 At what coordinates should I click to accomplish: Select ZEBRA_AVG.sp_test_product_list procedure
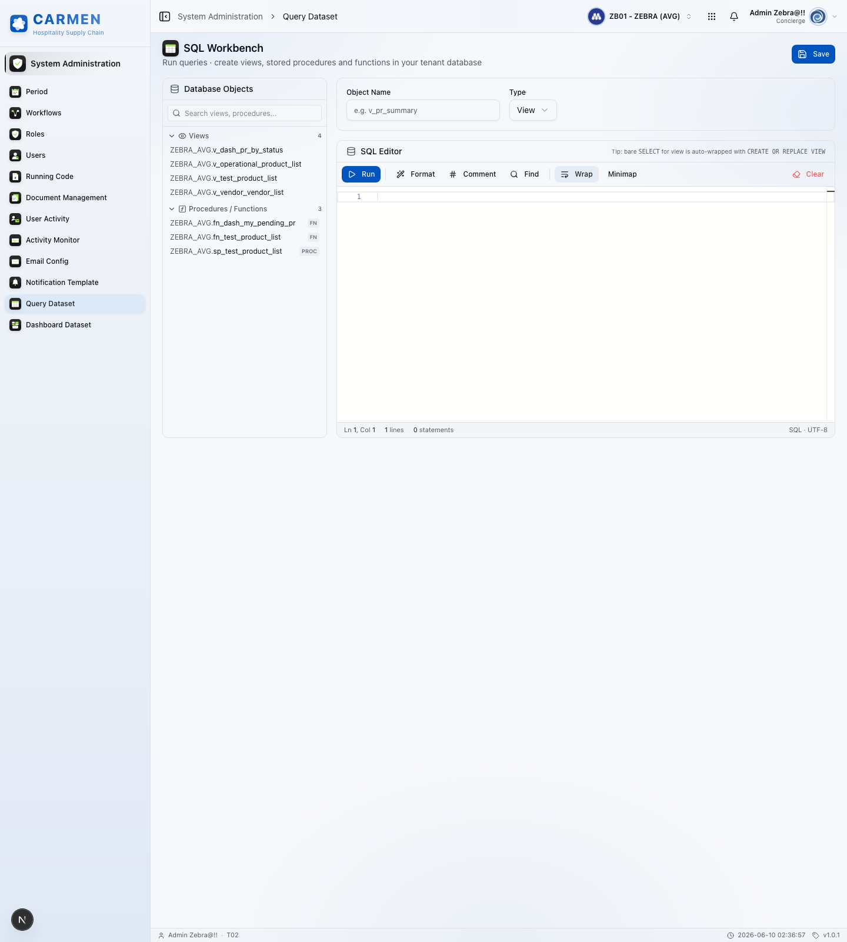[245, 251]
